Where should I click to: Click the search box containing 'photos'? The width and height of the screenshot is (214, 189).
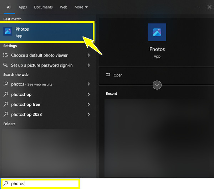click(x=40, y=184)
